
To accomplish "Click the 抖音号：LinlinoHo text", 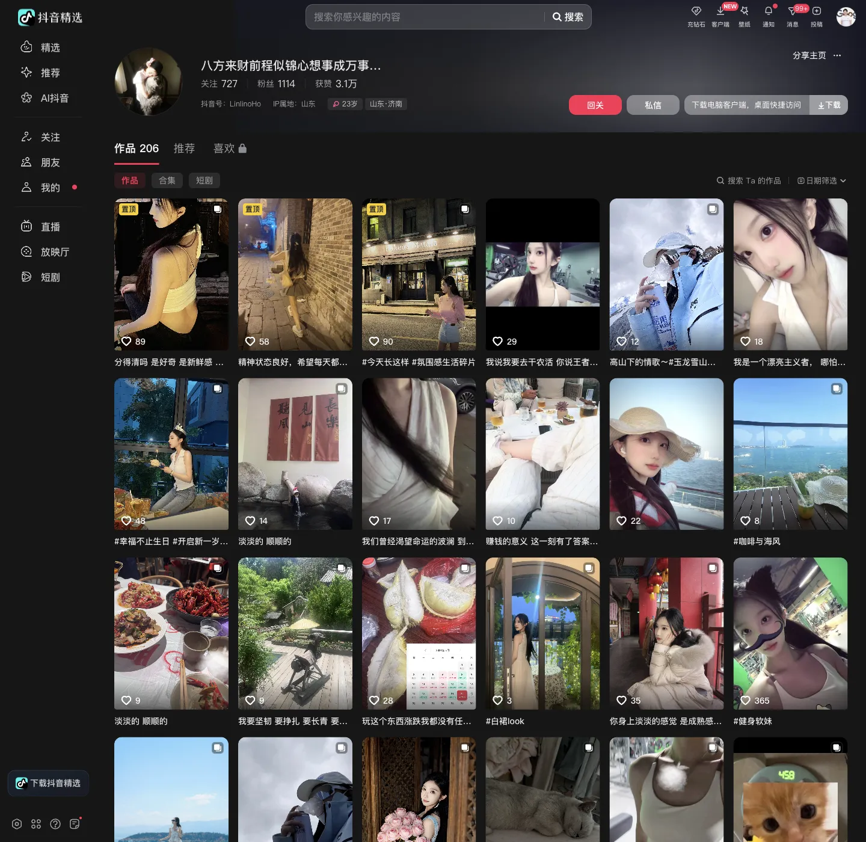I will click(231, 104).
